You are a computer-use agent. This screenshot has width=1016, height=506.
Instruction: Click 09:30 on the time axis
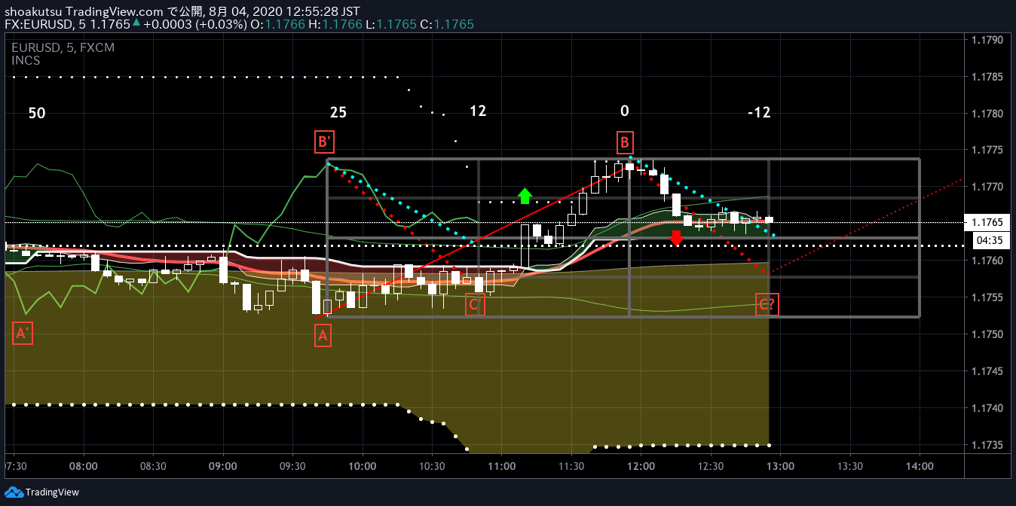pyautogui.click(x=292, y=467)
